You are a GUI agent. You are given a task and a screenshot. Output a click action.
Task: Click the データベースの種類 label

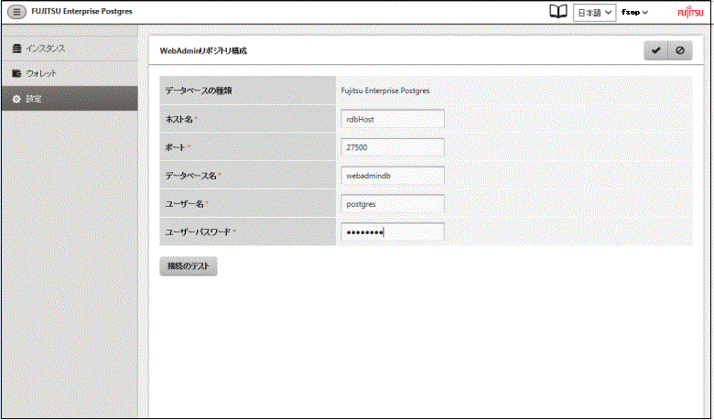click(199, 91)
